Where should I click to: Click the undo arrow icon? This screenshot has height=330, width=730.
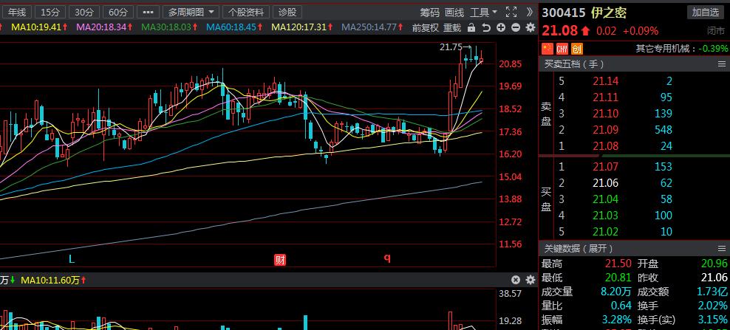point(485,27)
